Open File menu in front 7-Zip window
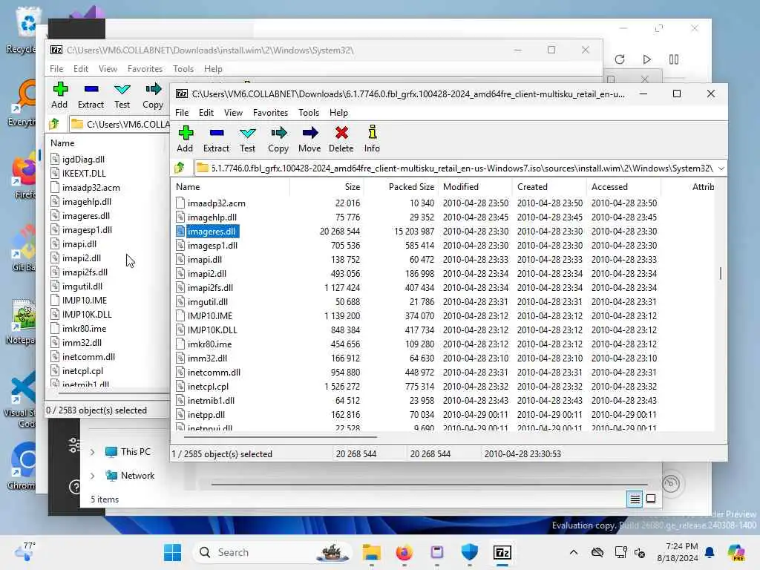This screenshot has width=760, height=570. (x=182, y=113)
